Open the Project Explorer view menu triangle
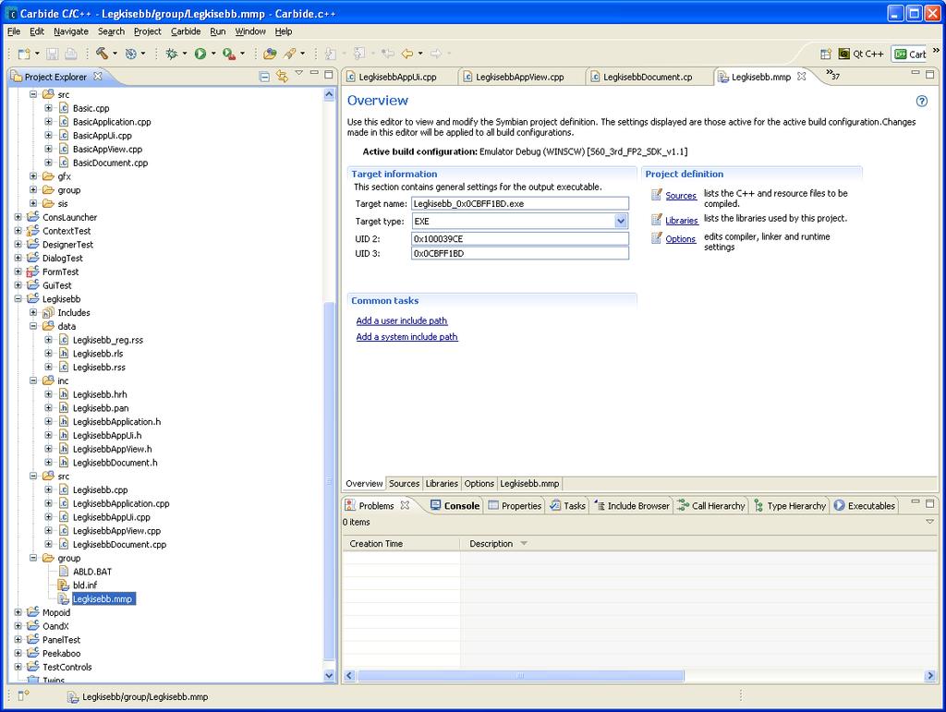The image size is (946, 712). (298, 74)
